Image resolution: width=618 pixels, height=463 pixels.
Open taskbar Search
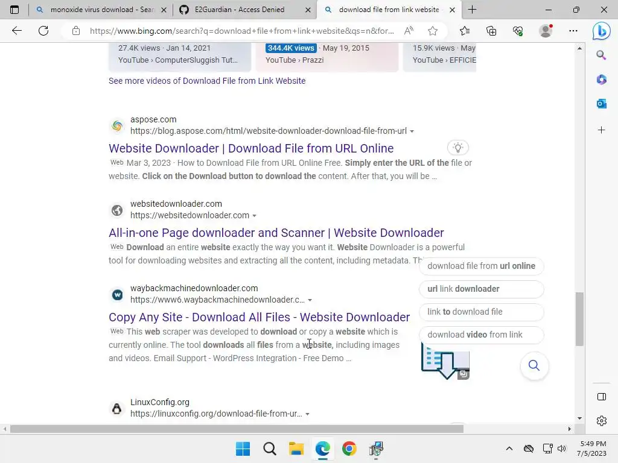(x=270, y=449)
